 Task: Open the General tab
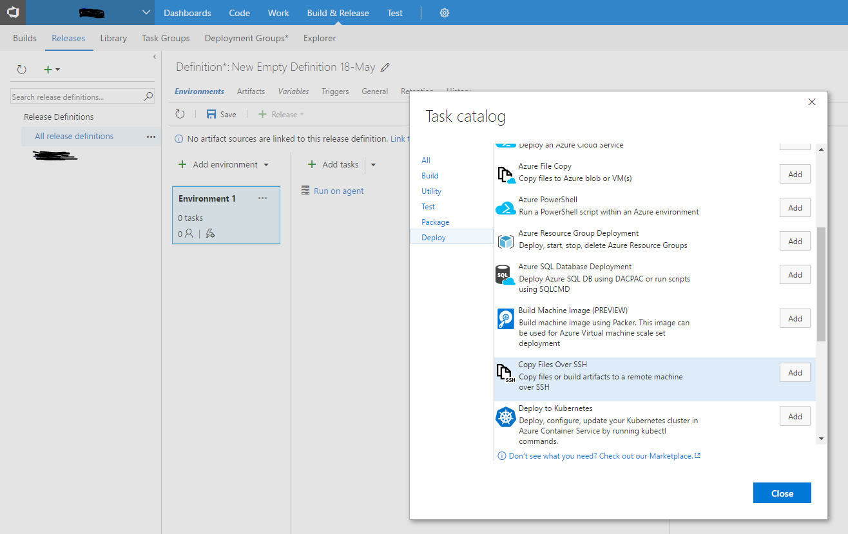tap(374, 91)
